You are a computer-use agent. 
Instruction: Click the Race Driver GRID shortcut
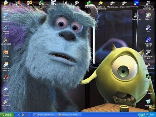tap(149, 54)
